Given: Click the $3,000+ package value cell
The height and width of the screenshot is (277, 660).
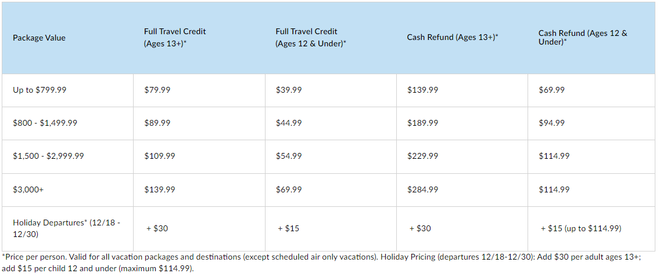Looking at the screenshot, I should (x=28, y=189).
